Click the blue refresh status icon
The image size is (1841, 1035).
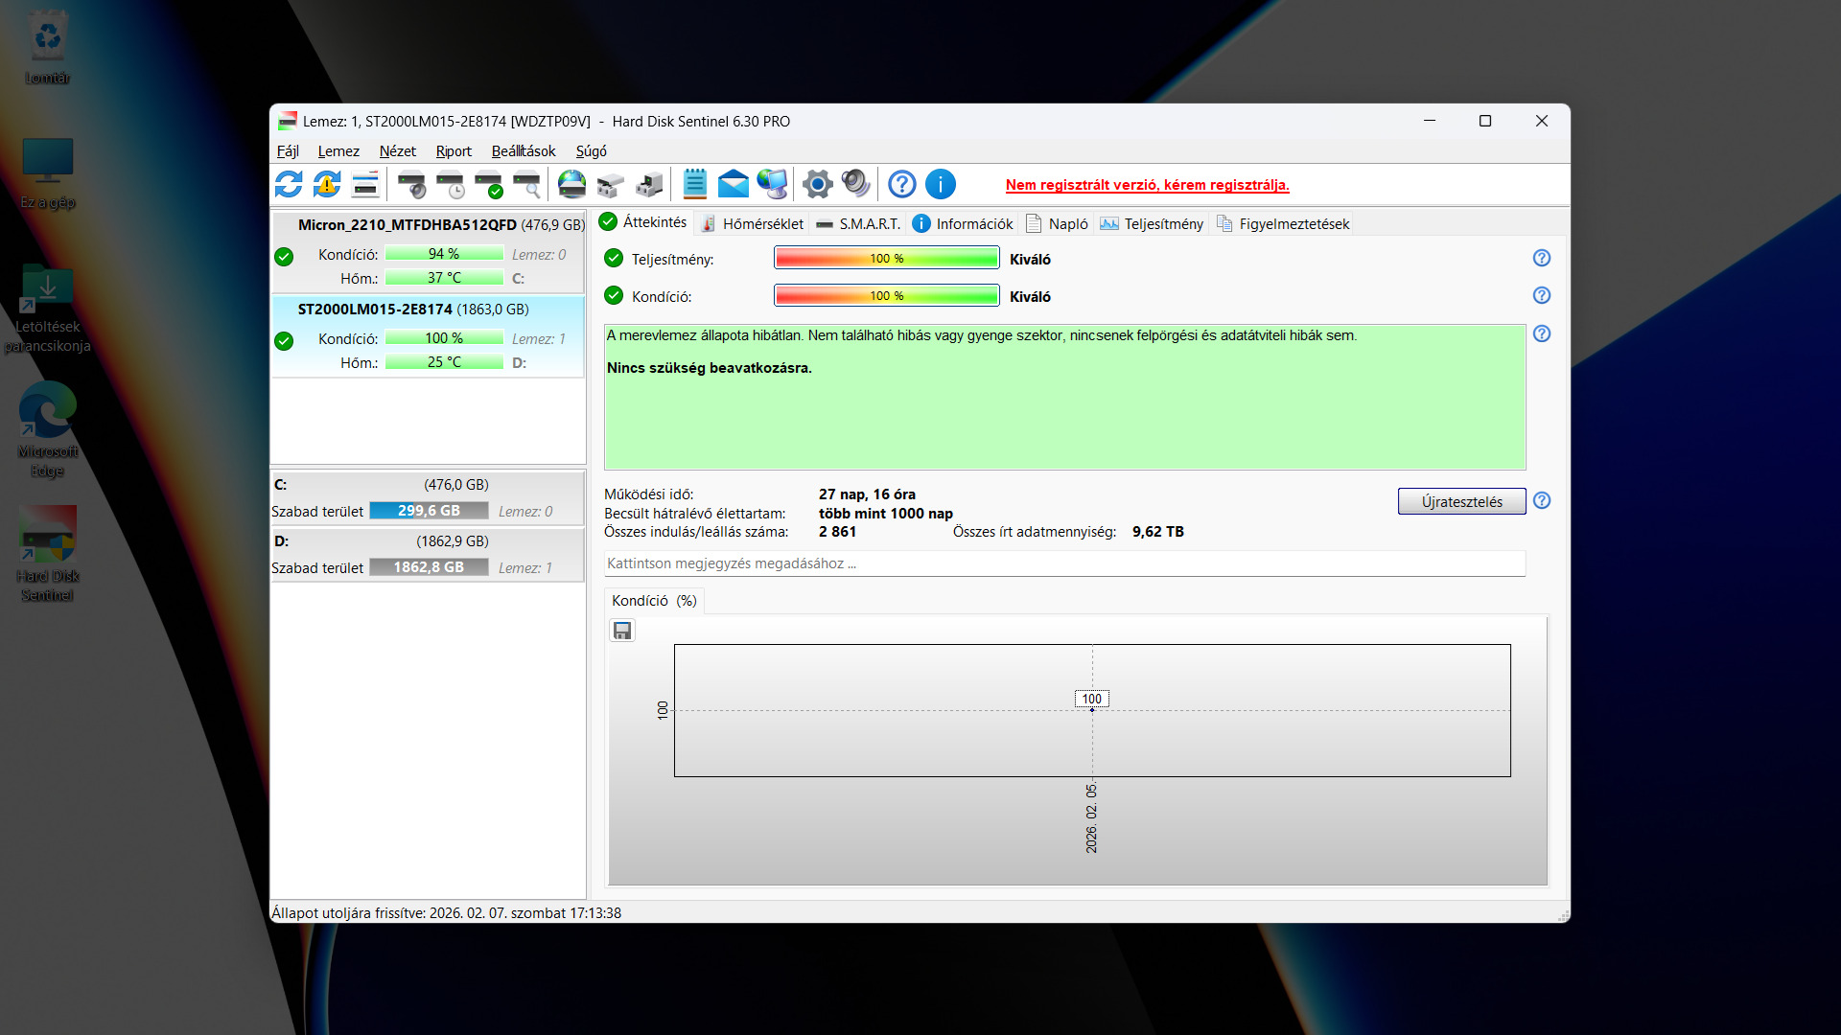289,184
